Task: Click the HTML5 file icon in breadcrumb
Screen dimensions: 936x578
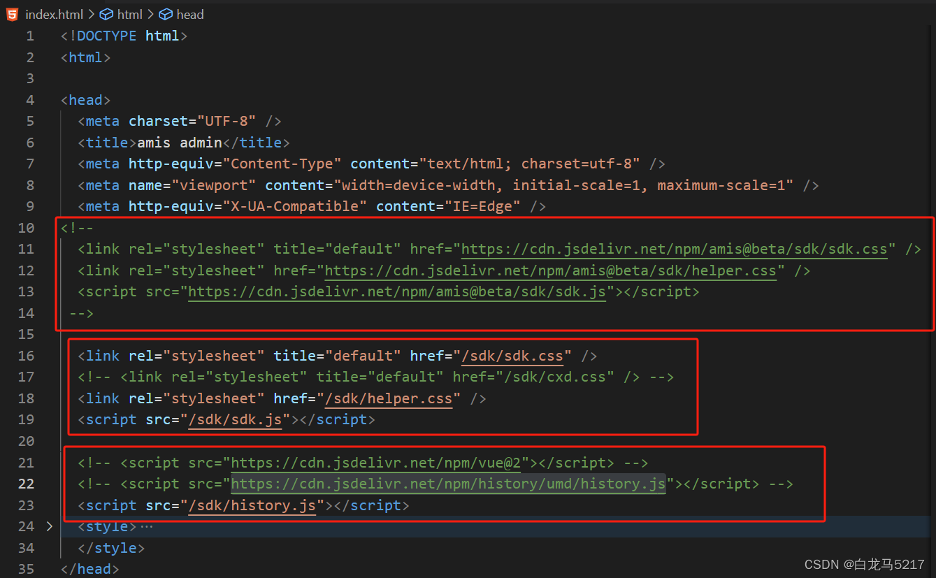Action: (x=13, y=14)
